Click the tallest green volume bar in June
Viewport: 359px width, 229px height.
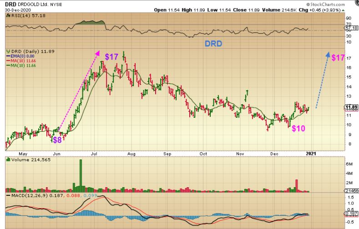pos(81,176)
